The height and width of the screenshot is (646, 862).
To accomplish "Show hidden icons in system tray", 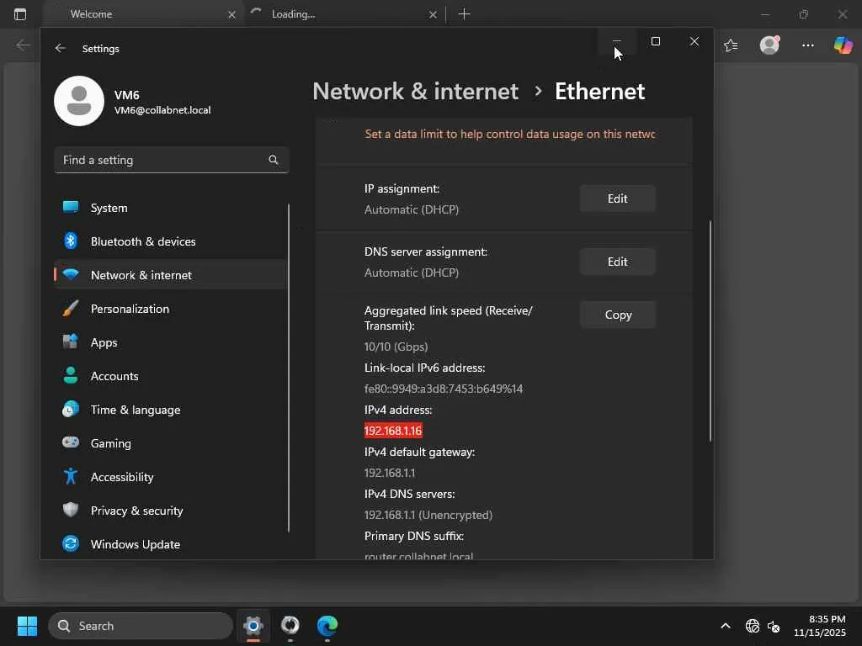I will [x=725, y=626].
